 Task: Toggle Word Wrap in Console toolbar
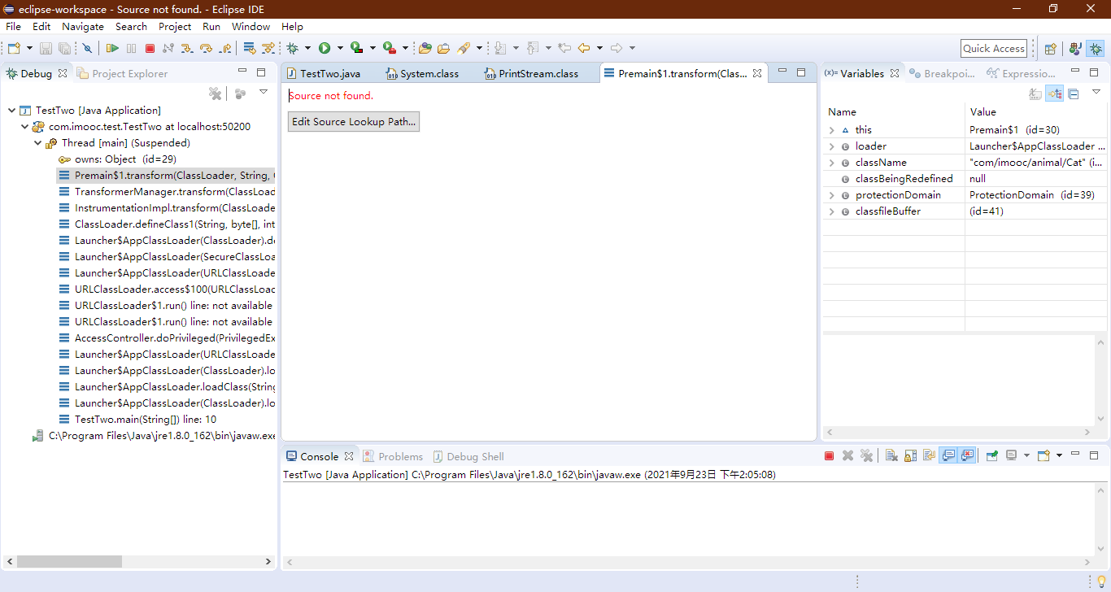929,456
